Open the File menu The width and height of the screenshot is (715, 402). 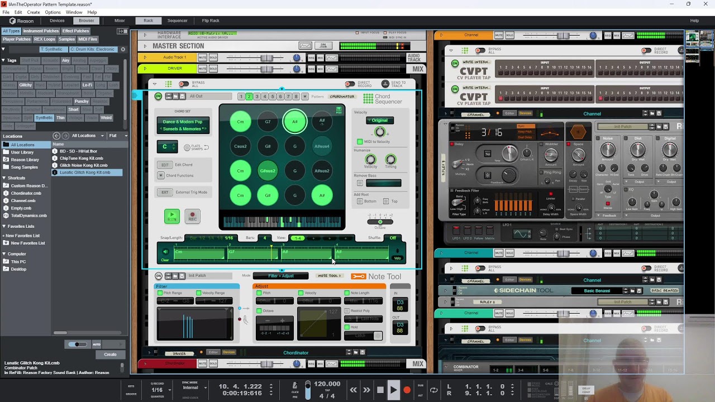pos(6,12)
